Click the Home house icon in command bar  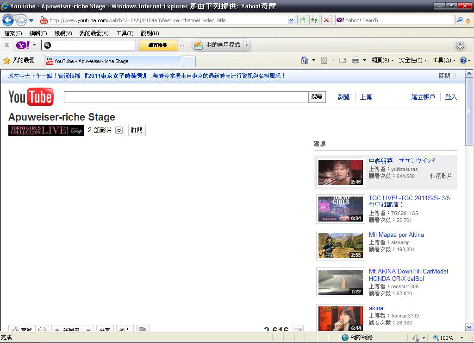305,60
